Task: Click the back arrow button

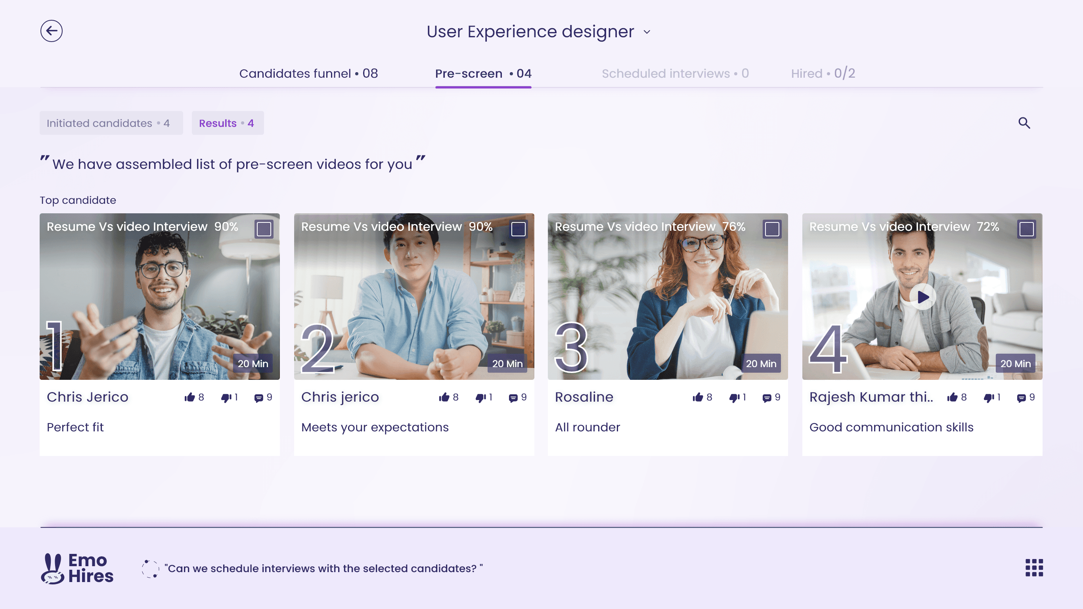Action: tap(51, 31)
